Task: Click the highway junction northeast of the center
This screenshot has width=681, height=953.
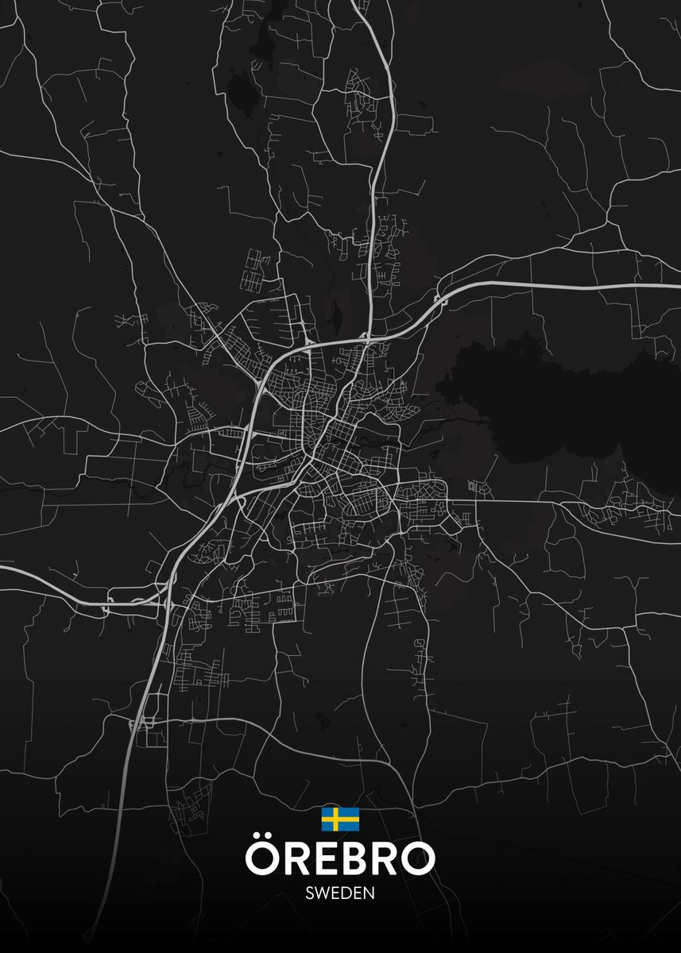Action: pyautogui.click(x=438, y=299)
